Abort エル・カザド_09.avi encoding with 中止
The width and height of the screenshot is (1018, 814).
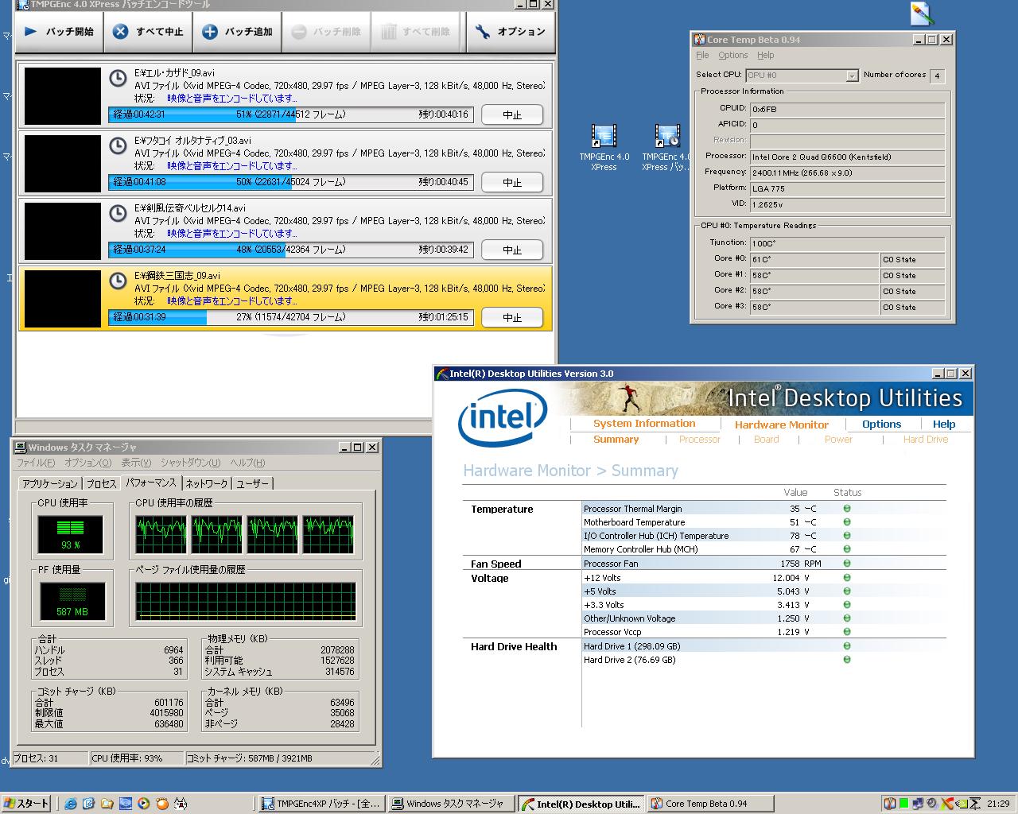pos(512,114)
